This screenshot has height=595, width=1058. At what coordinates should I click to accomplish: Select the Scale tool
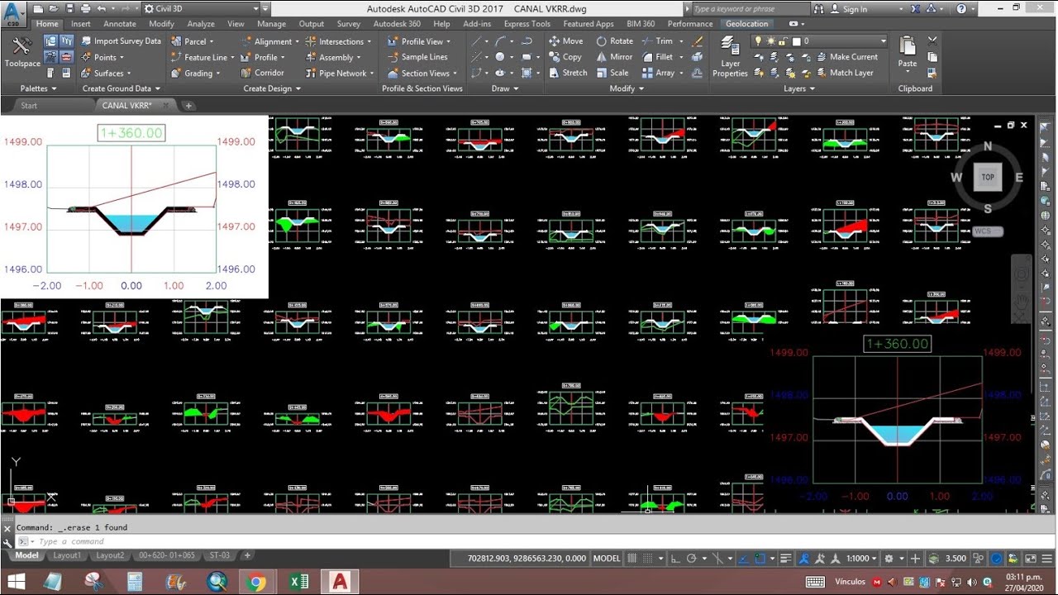pyautogui.click(x=612, y=73)
